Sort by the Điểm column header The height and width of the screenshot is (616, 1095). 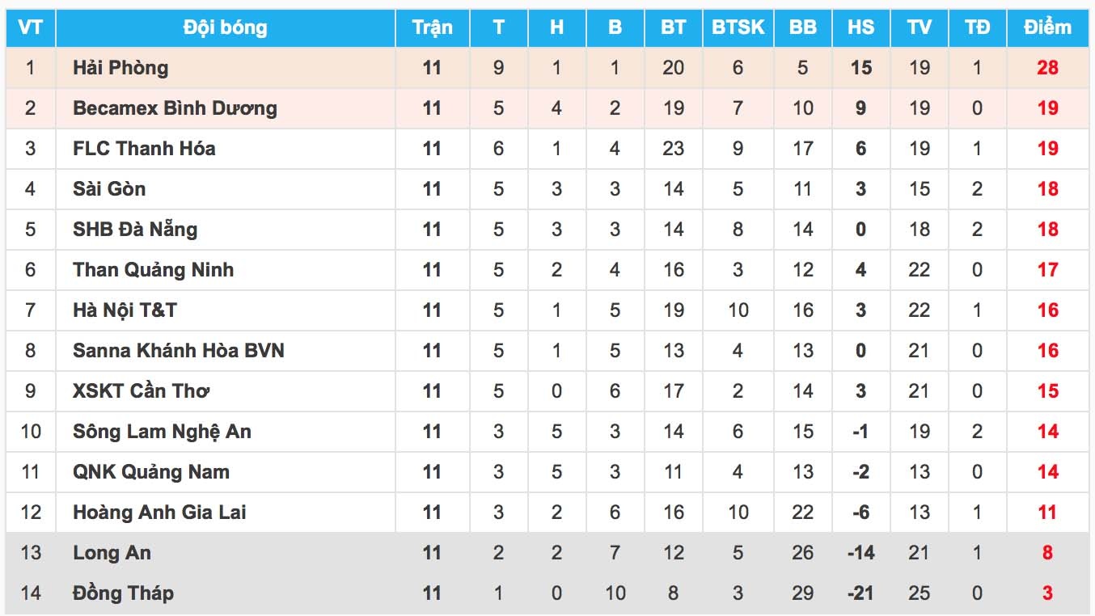(1047, 27)
